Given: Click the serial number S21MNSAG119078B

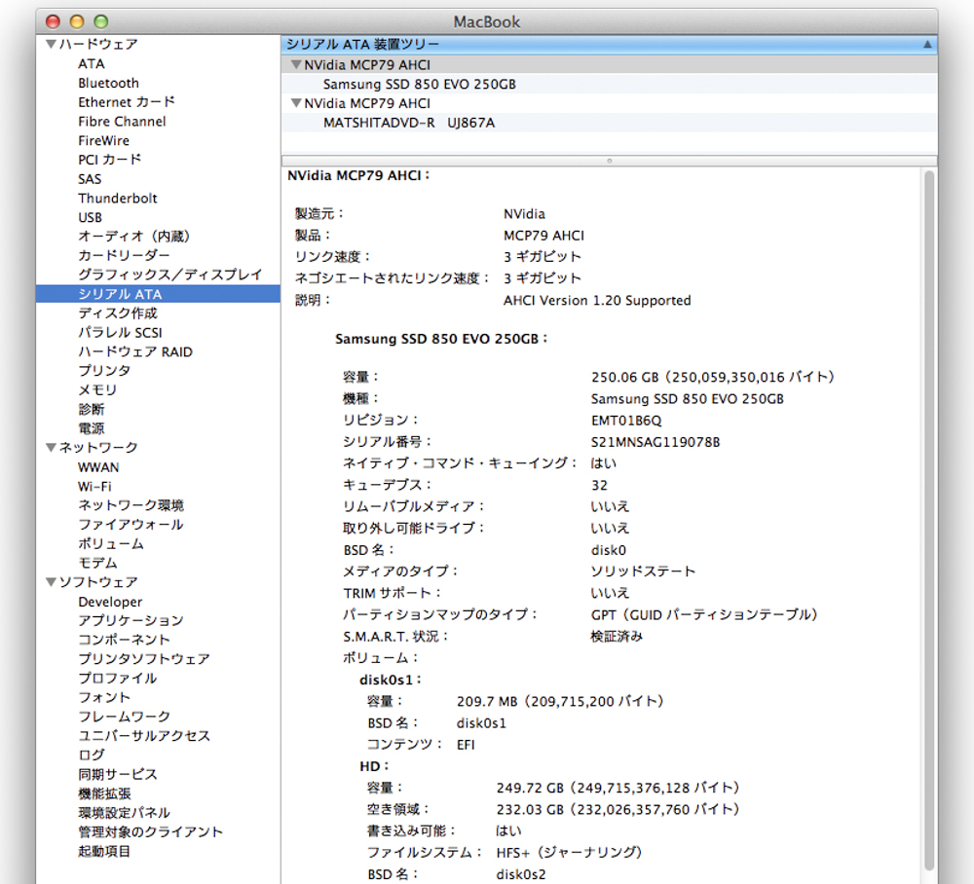Looking at the screenshot, I should point(656,442).
